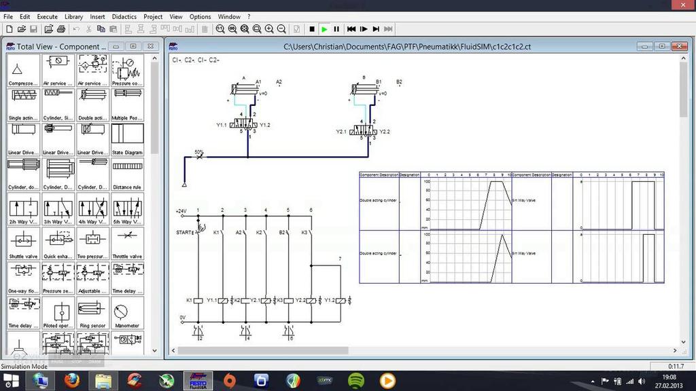The height and width of the screenshot is (391, 696).
Task: Advance simulation by a single step
Action: click(364, 29)
